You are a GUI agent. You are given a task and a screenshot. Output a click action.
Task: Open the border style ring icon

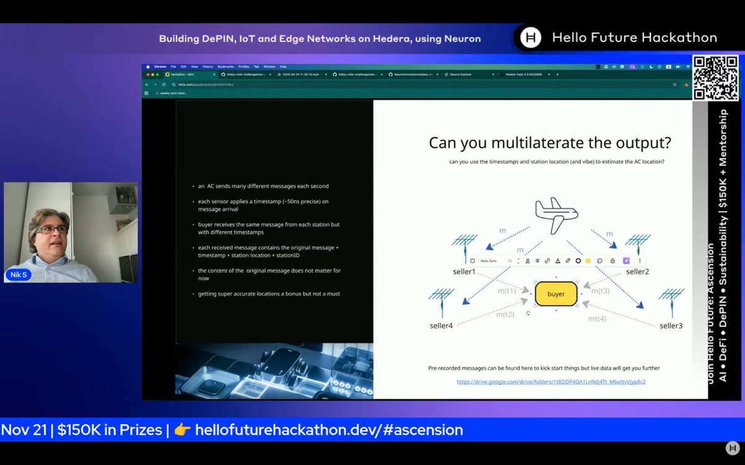coord(578,261)
